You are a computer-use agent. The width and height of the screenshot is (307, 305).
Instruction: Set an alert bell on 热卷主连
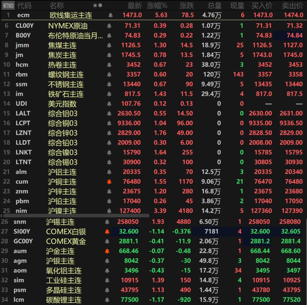point(109,64)
